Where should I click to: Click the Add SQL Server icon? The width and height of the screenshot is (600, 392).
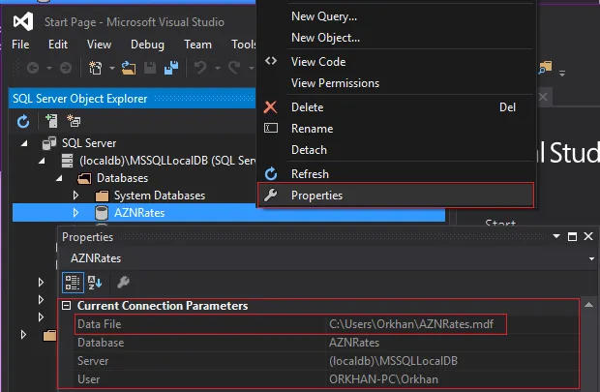[51, 121]
